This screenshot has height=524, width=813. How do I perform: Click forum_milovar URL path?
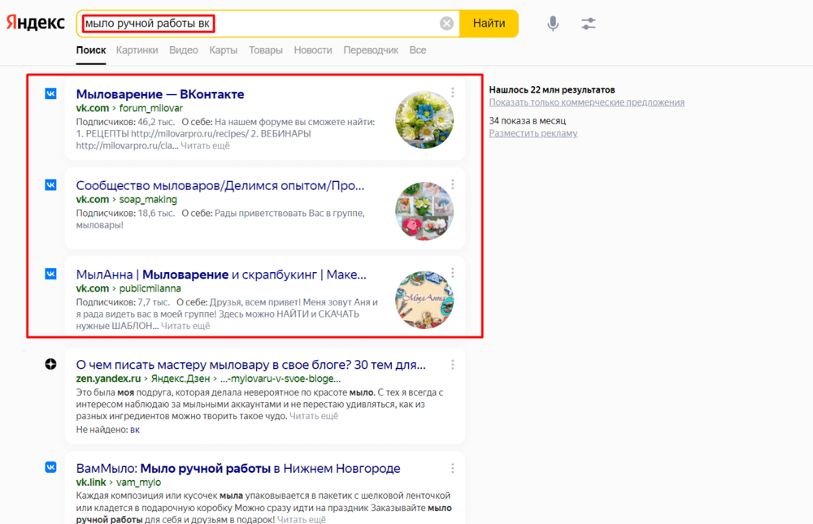[x=151, y=108]
